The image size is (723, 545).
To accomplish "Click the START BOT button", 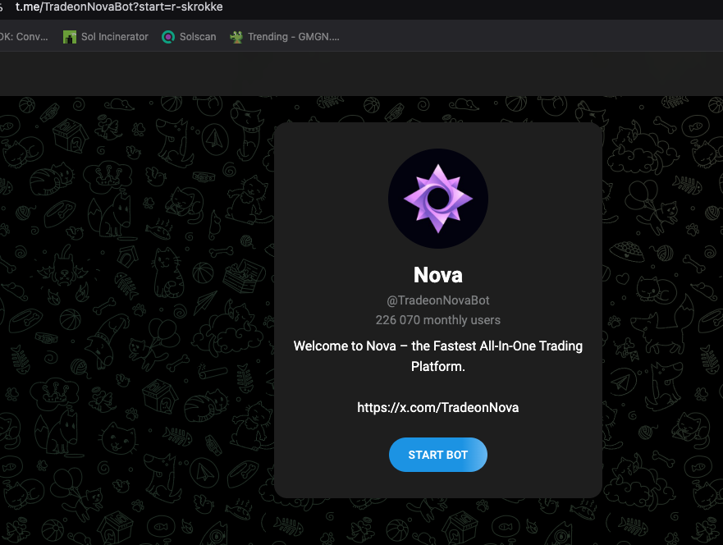I will click(437, 455).
